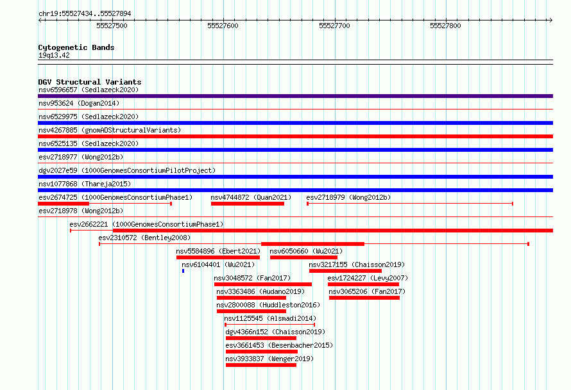Click the ruler's right arrow end

(x=551, y=20)
